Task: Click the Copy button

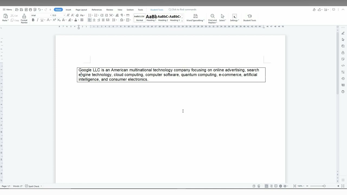Action: pos(15,20)
